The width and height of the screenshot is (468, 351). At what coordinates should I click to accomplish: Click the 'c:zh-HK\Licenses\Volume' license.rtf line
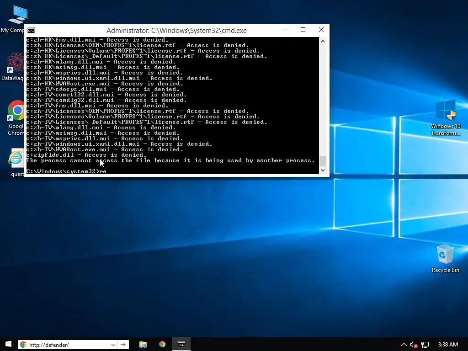(x=143, y=51)
